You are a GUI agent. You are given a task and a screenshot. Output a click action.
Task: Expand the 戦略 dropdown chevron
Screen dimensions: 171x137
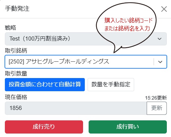click(x=160, y=39)
